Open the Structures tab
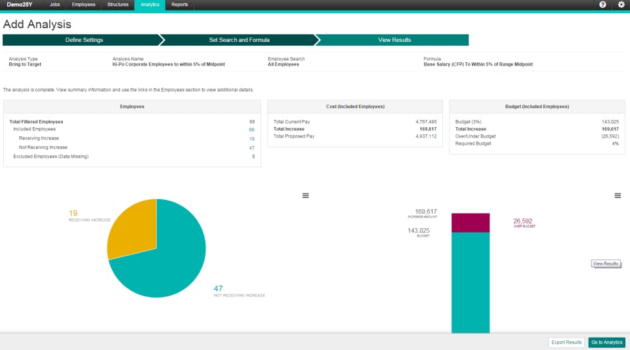630x350 pixels. pos(117,5)
